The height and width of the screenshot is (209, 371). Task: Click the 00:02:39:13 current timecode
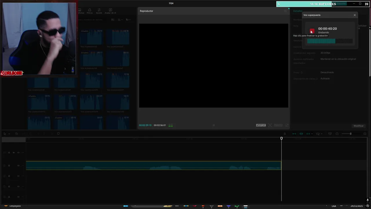[145, 125]
